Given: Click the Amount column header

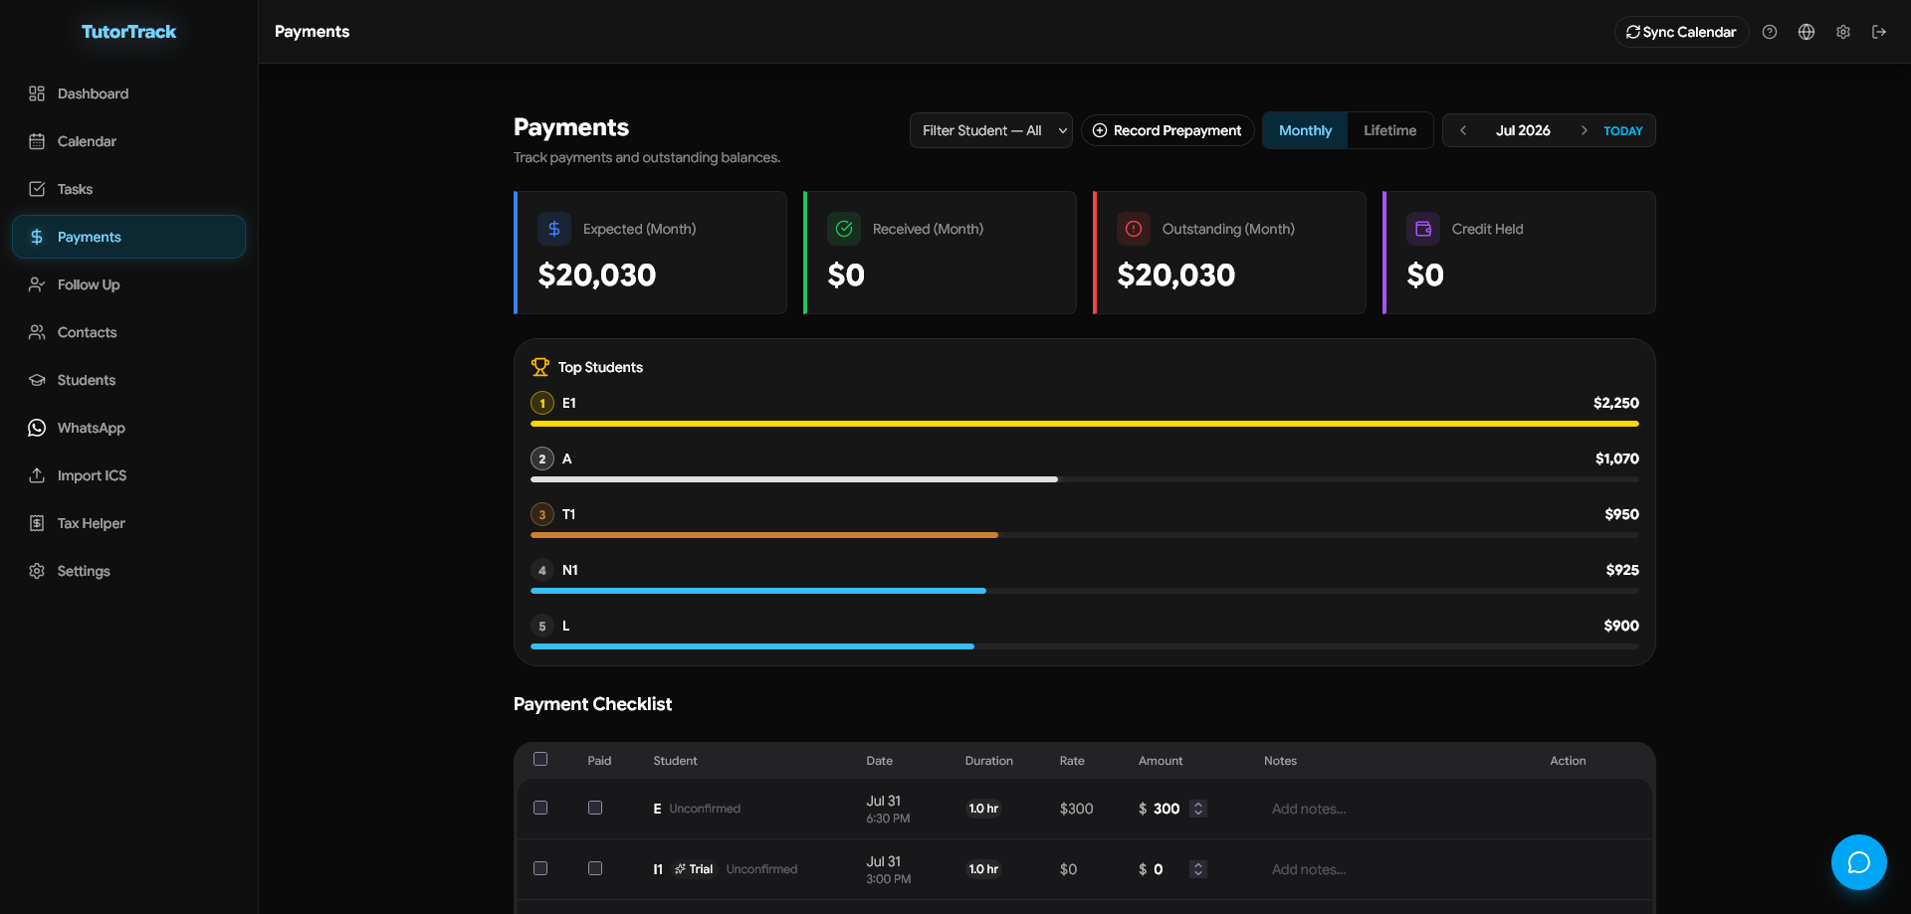Looking at the screenshot, I should click(1161, 761).
